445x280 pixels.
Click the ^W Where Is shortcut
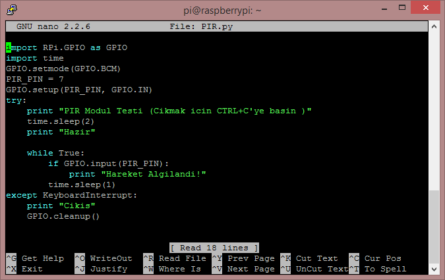tap(172, 269)
